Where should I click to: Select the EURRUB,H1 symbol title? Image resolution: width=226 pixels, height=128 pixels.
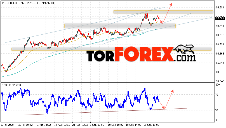coord(12,3)
